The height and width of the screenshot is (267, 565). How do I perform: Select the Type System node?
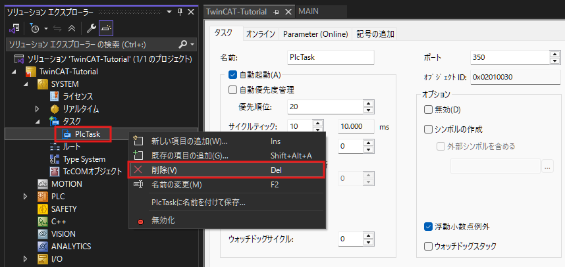[84, 159]
